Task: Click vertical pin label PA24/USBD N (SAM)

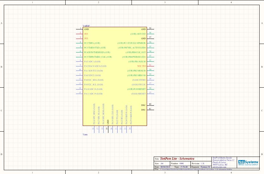Action: (x=126, y=115)
